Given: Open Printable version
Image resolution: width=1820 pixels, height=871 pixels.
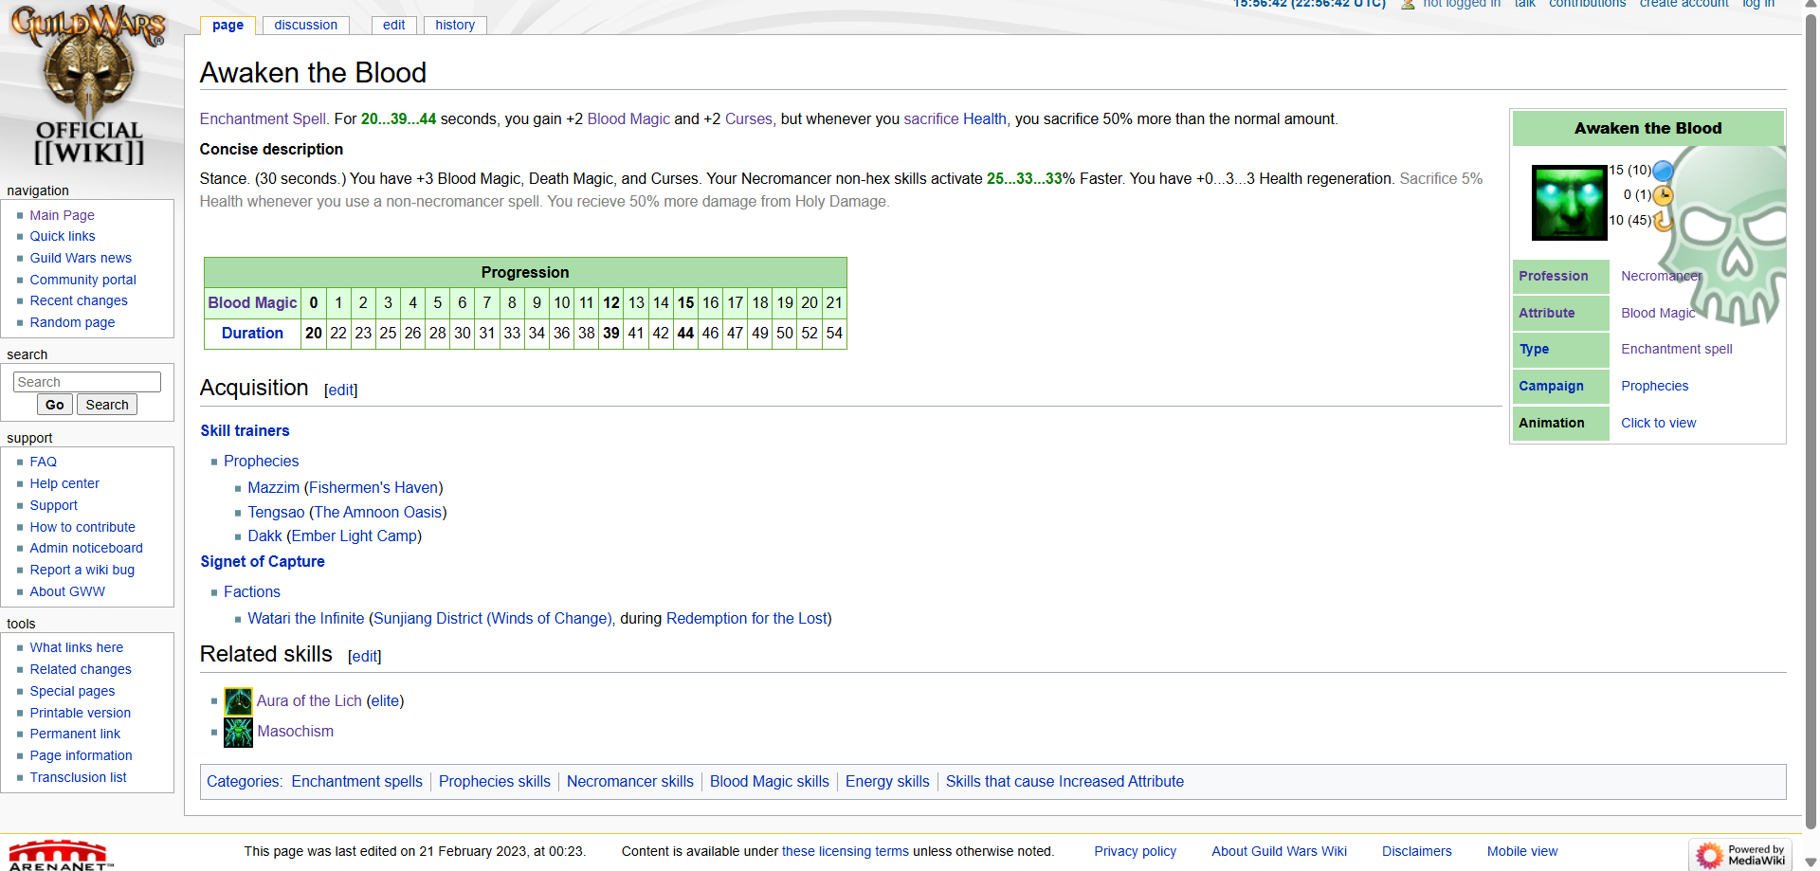Looking at the screenshot, I should (80, 713).
